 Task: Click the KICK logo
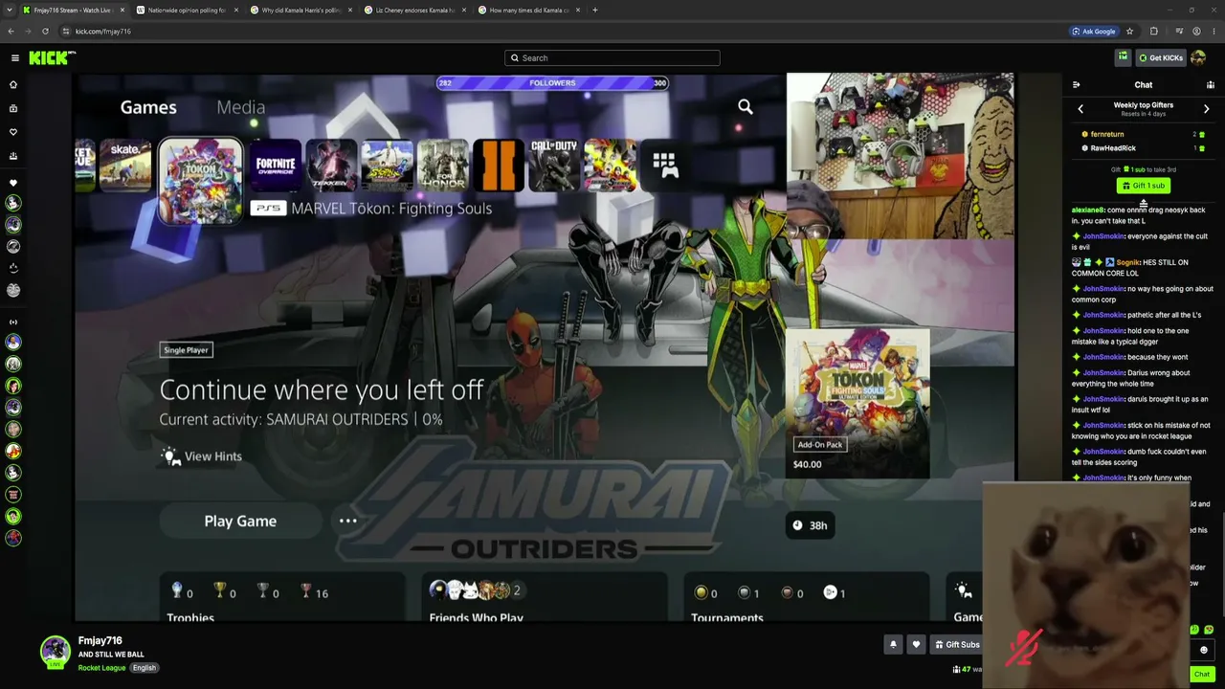[x=51, y=57]
